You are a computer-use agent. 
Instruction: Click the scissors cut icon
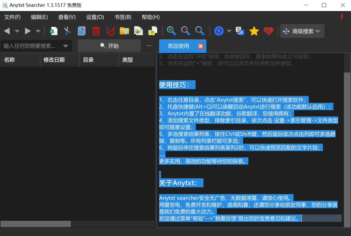coord(67,31)
